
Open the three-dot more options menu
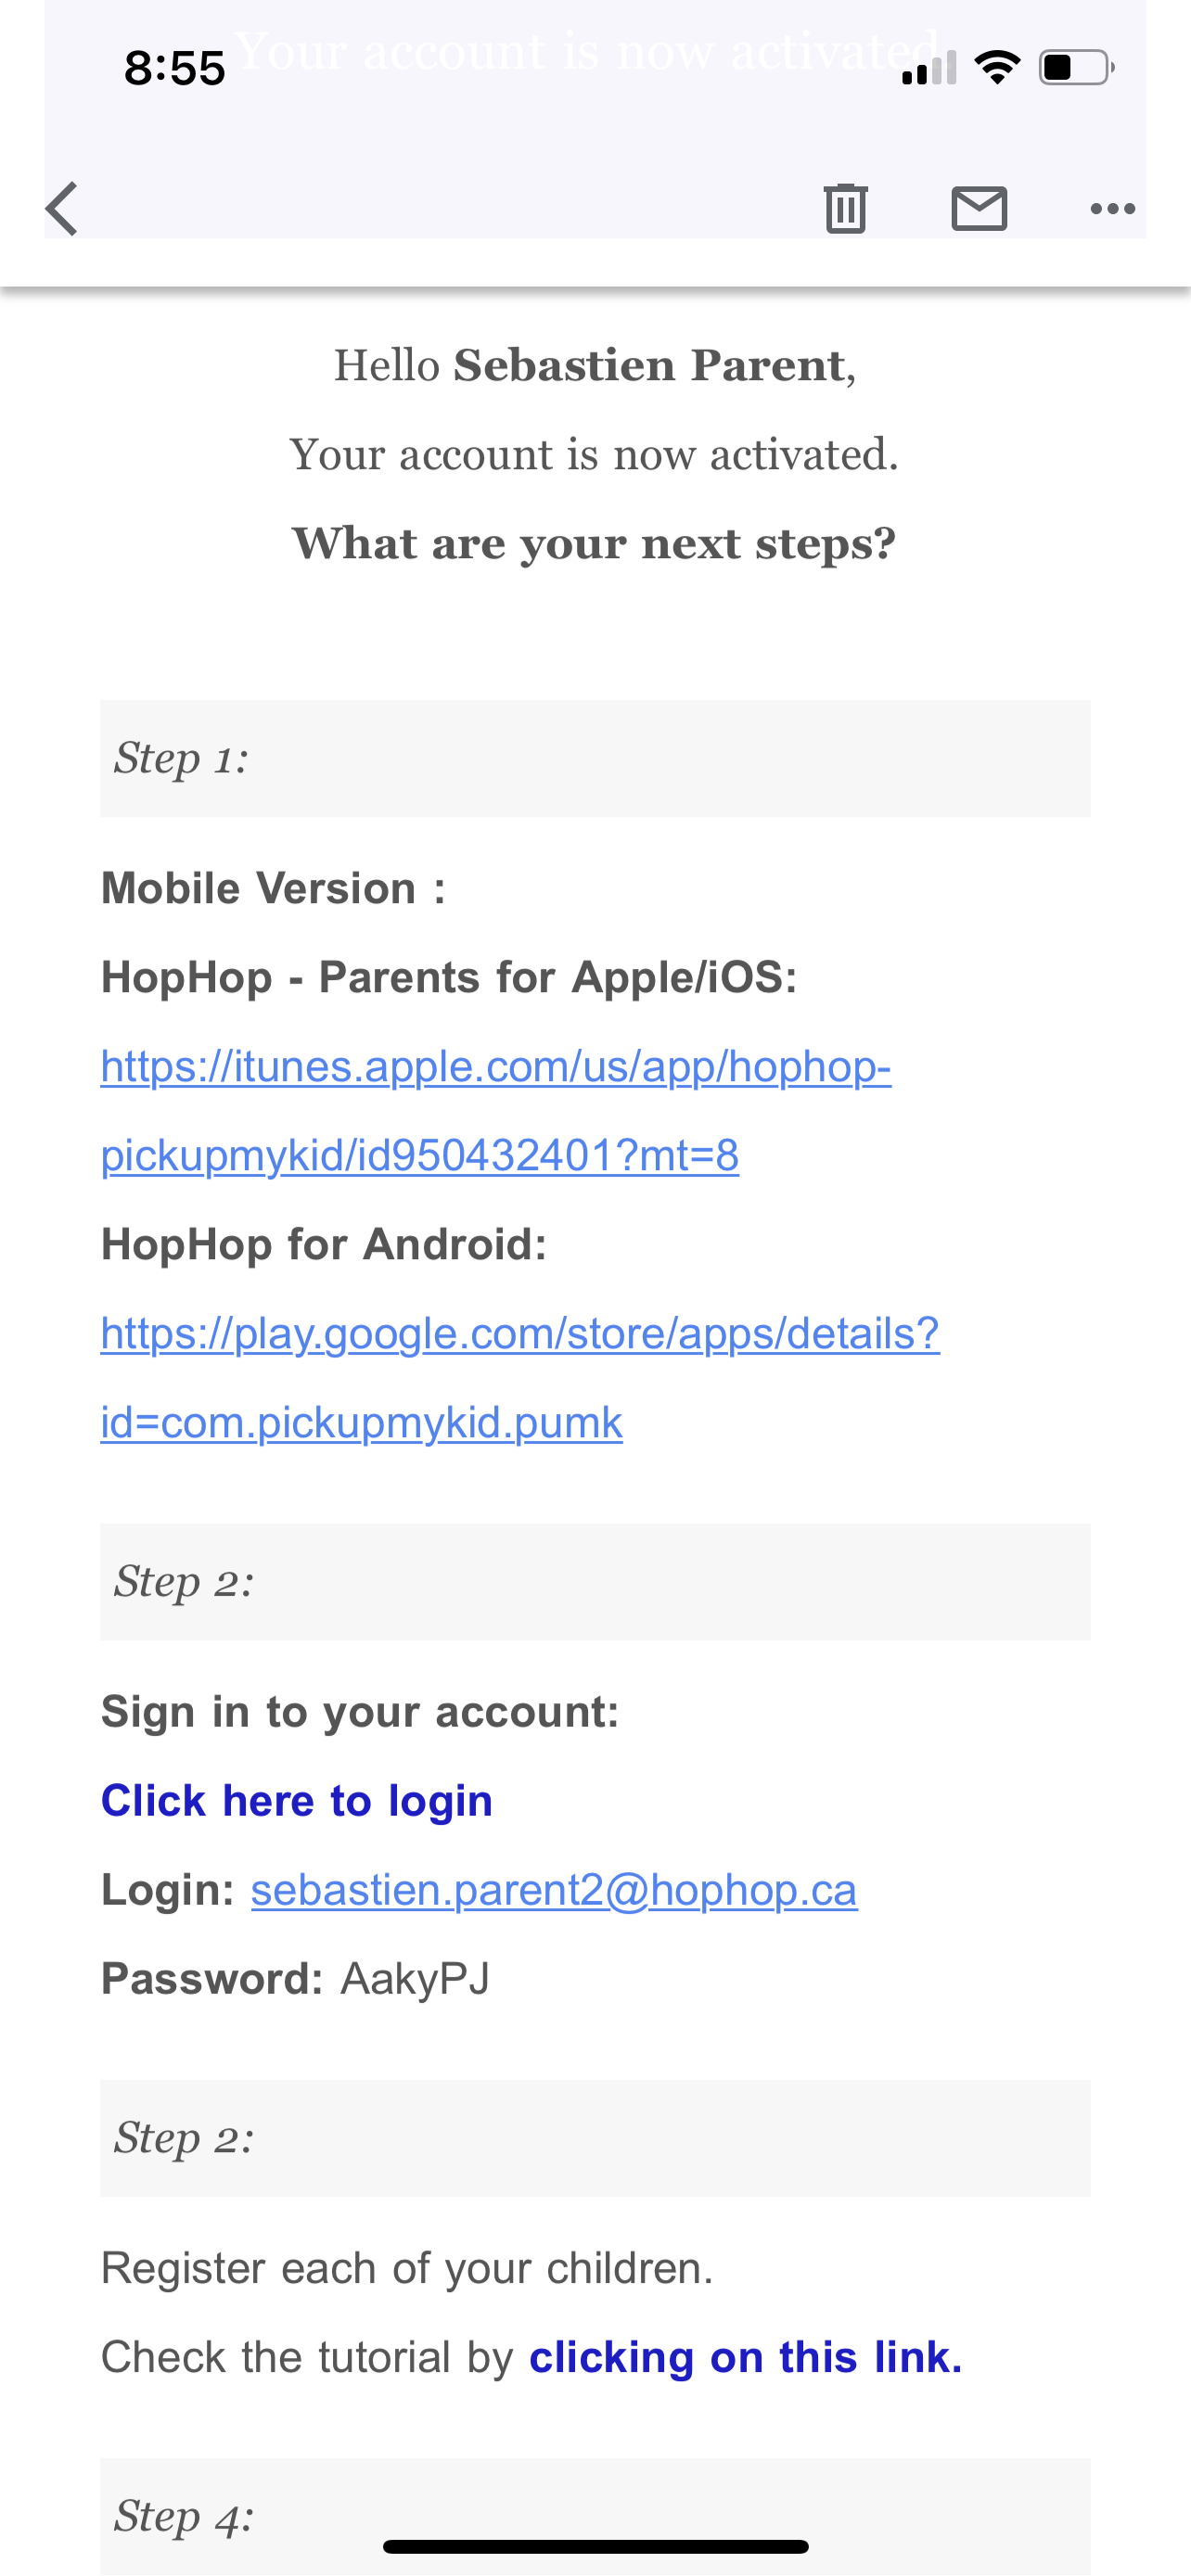[x=1112, y=209]
